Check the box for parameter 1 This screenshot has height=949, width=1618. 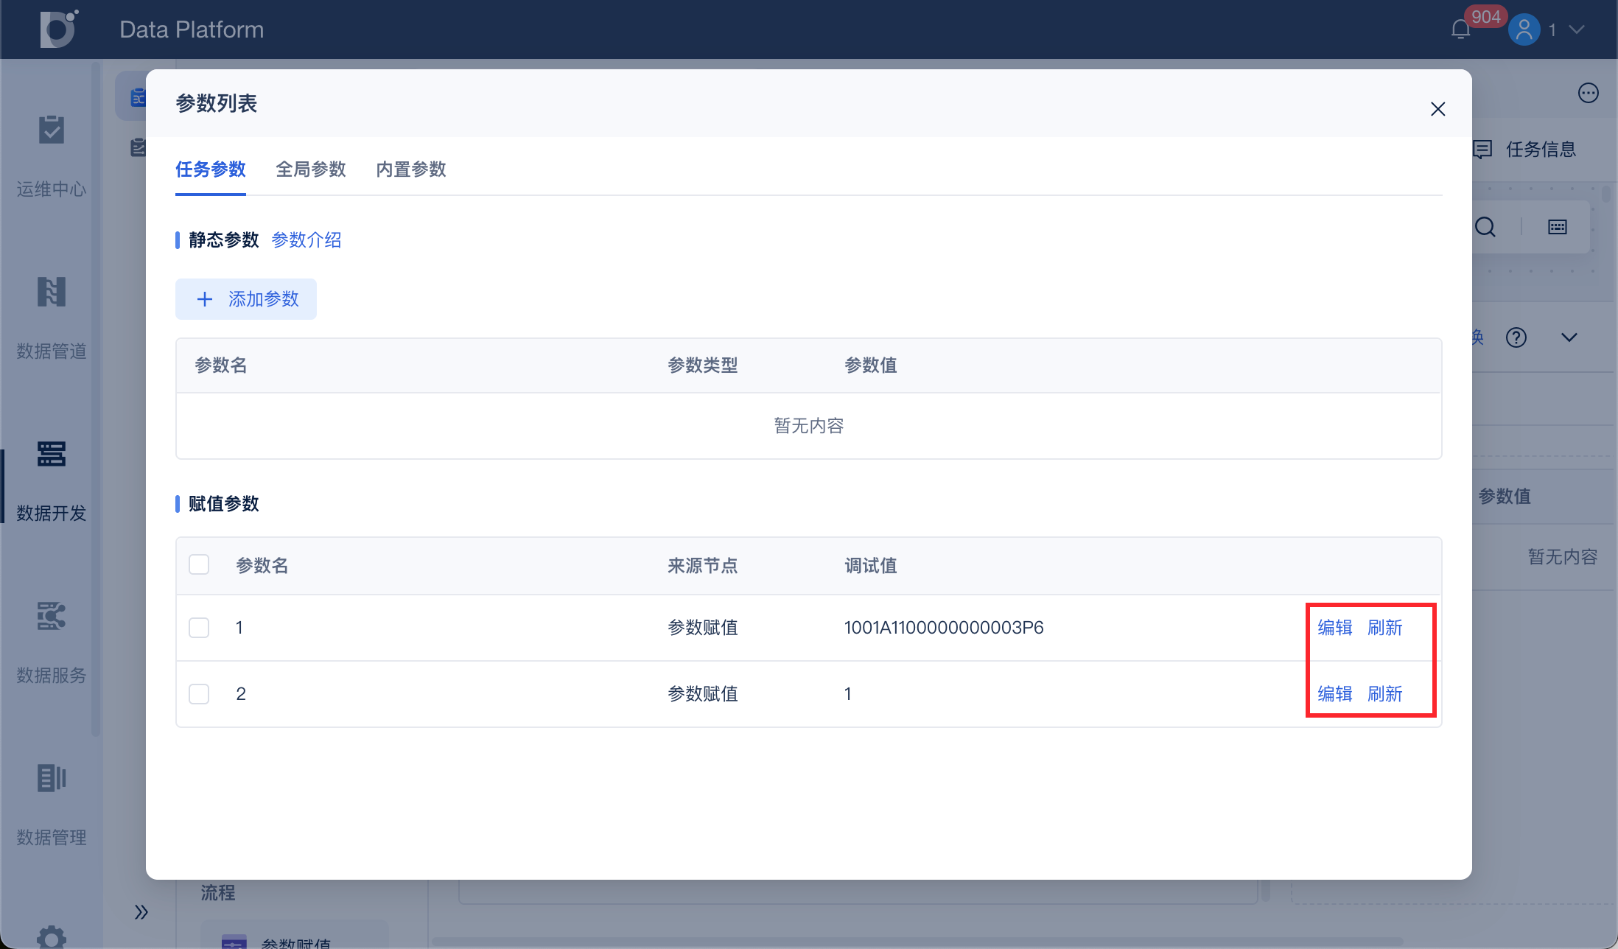click(x=199, y=628)
